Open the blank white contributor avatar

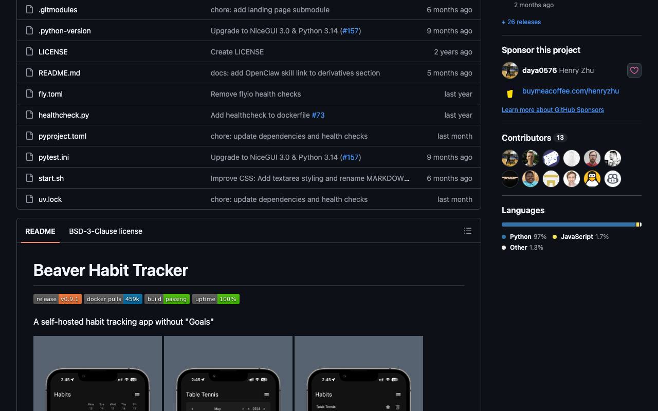coord(572,158)
